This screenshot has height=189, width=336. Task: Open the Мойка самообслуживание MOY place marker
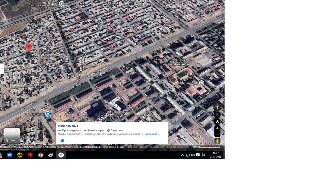62,4
